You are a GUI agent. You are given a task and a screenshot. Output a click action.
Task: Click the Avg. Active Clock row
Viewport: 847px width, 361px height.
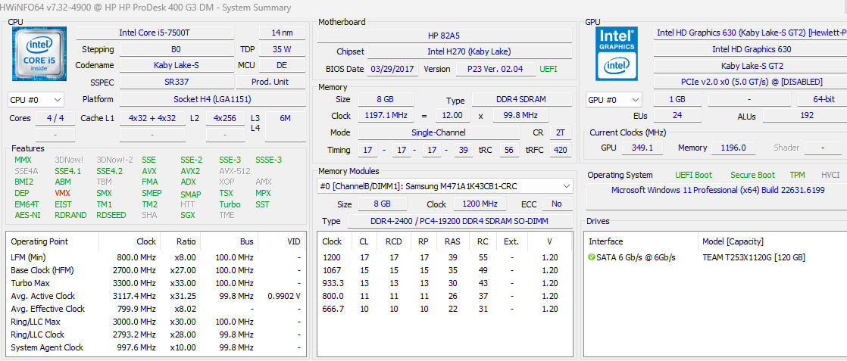click(x=155, y=296)
